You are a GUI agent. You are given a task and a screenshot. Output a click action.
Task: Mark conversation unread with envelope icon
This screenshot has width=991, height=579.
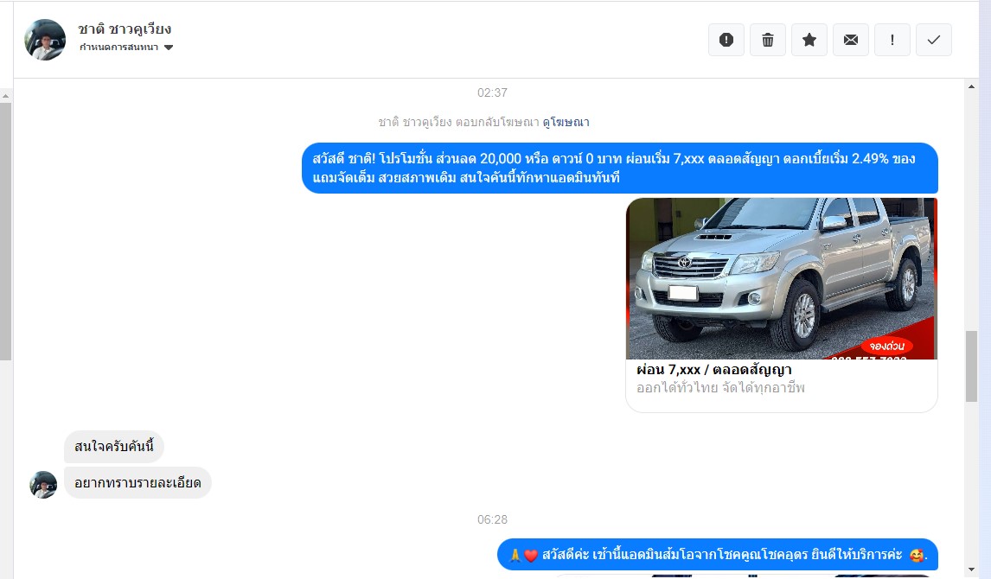click(851, 40)
